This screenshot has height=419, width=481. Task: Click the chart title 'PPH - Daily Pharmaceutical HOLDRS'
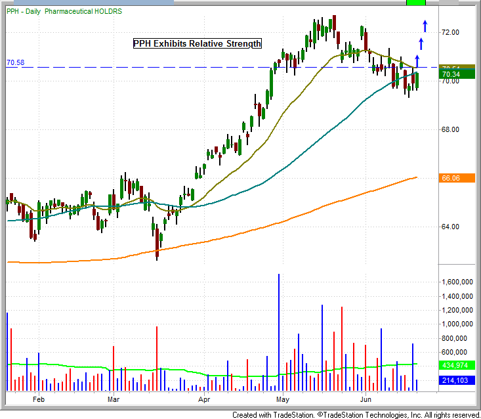point(64,11)
